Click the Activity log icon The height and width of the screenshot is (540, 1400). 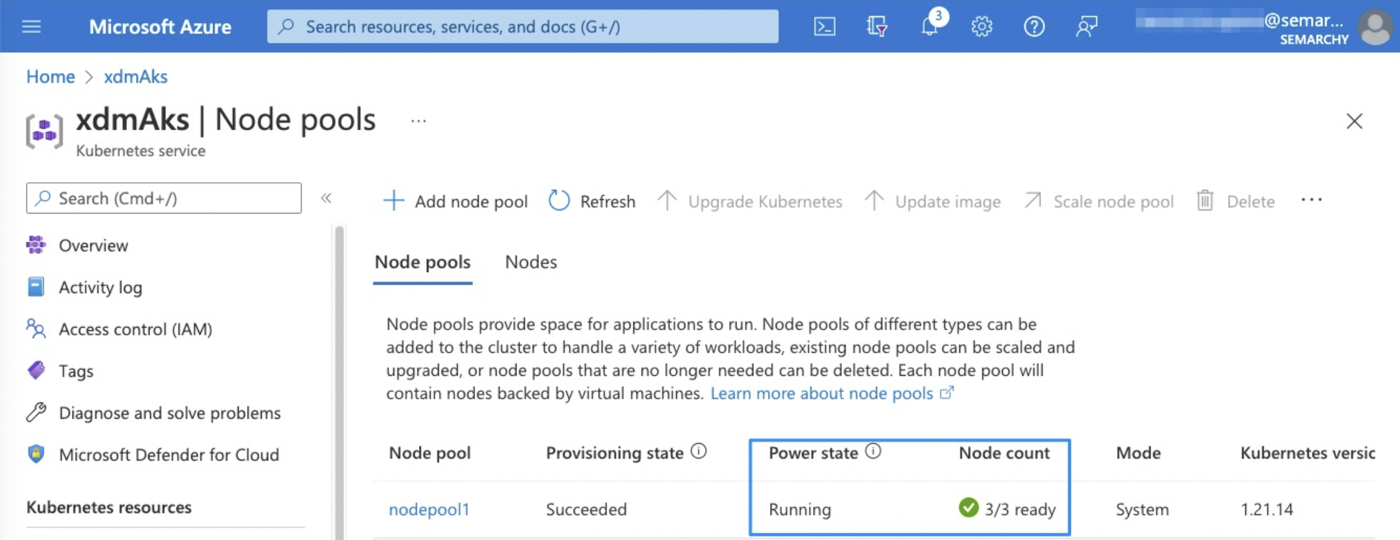tap(36, 287)
